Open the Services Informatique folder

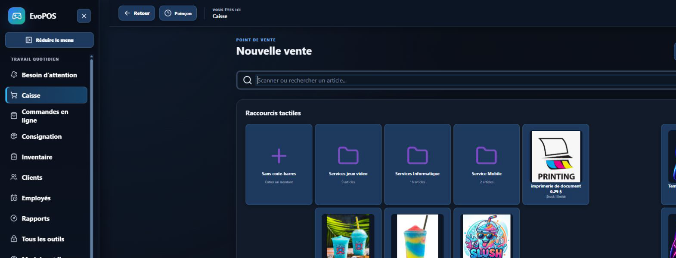(x=418, y=164)
